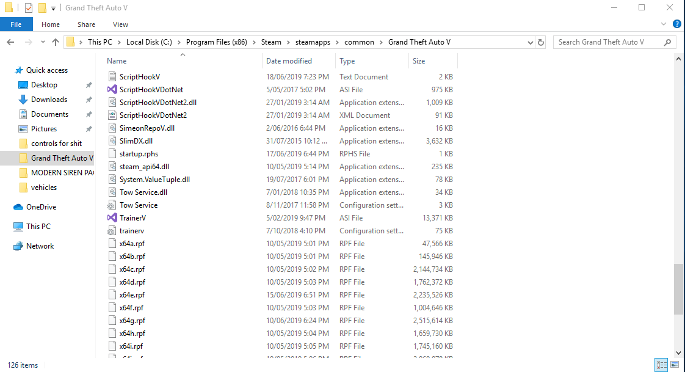Go back with the back arrow
Viewport: 685px width, 372px height.
[10, 42]
